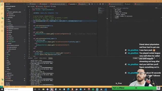The image size is (162, 91).
Task: Close the terminal panel with X icon
Action: pyautogui.click(x=160, y=58)
